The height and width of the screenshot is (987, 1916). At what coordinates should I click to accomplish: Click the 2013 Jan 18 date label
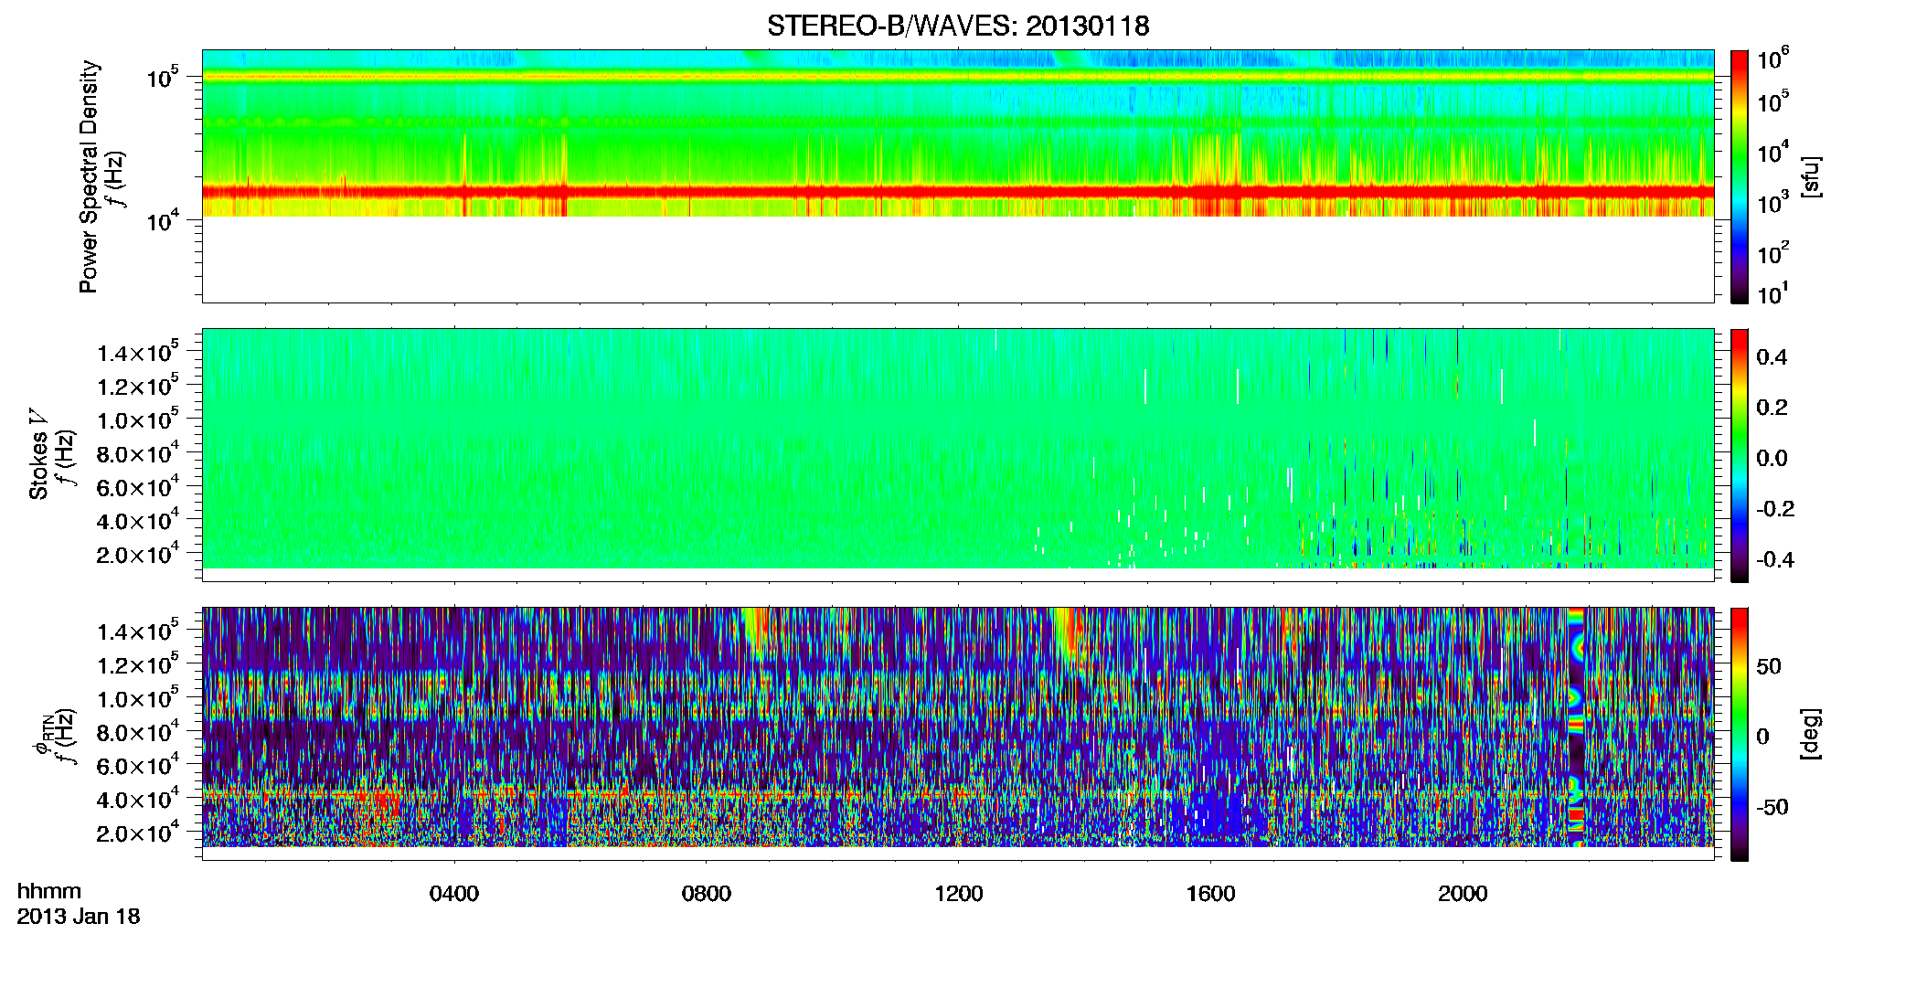click(79, 917)
